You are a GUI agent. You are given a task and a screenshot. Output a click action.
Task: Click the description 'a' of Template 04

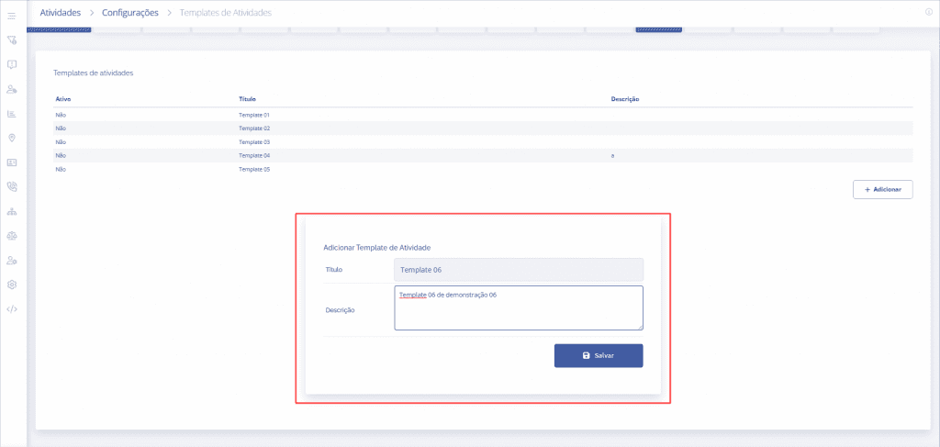[612, 156]
